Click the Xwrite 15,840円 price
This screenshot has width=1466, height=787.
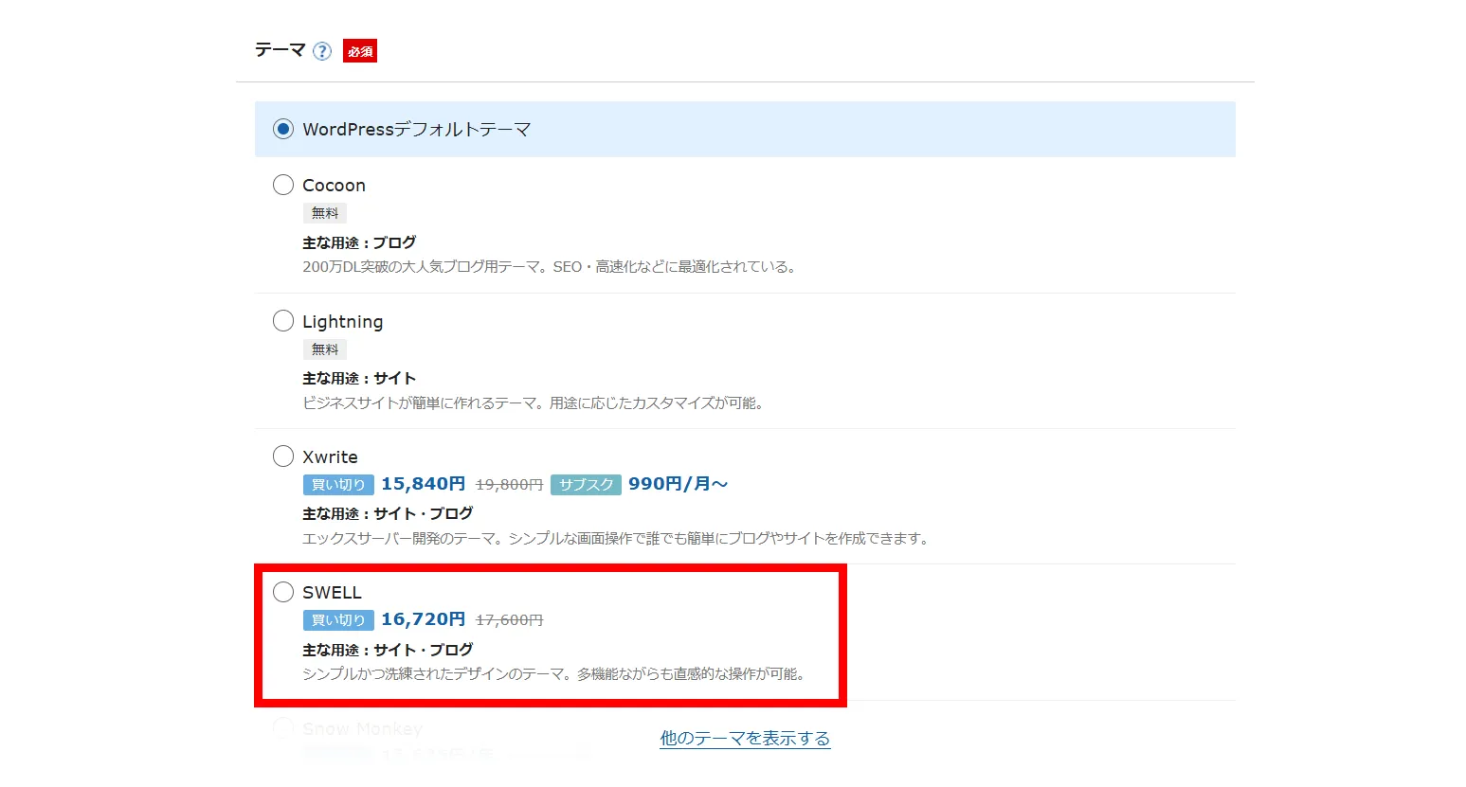coord(423,484)
